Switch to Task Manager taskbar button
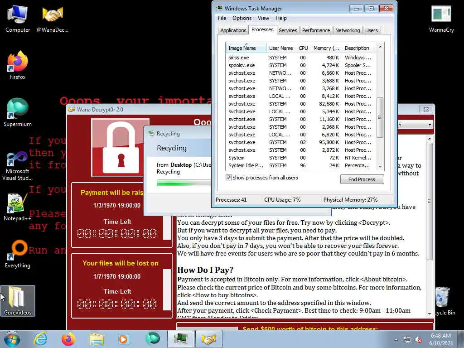464x348 pixels. point(180,339)
